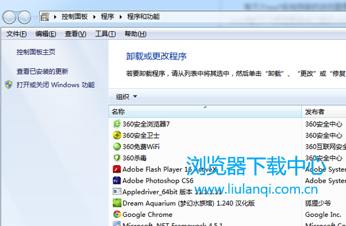This screenshot has width=346, height=226.
Task: Go to 控制面板主页 link
Action: (36, 52)
